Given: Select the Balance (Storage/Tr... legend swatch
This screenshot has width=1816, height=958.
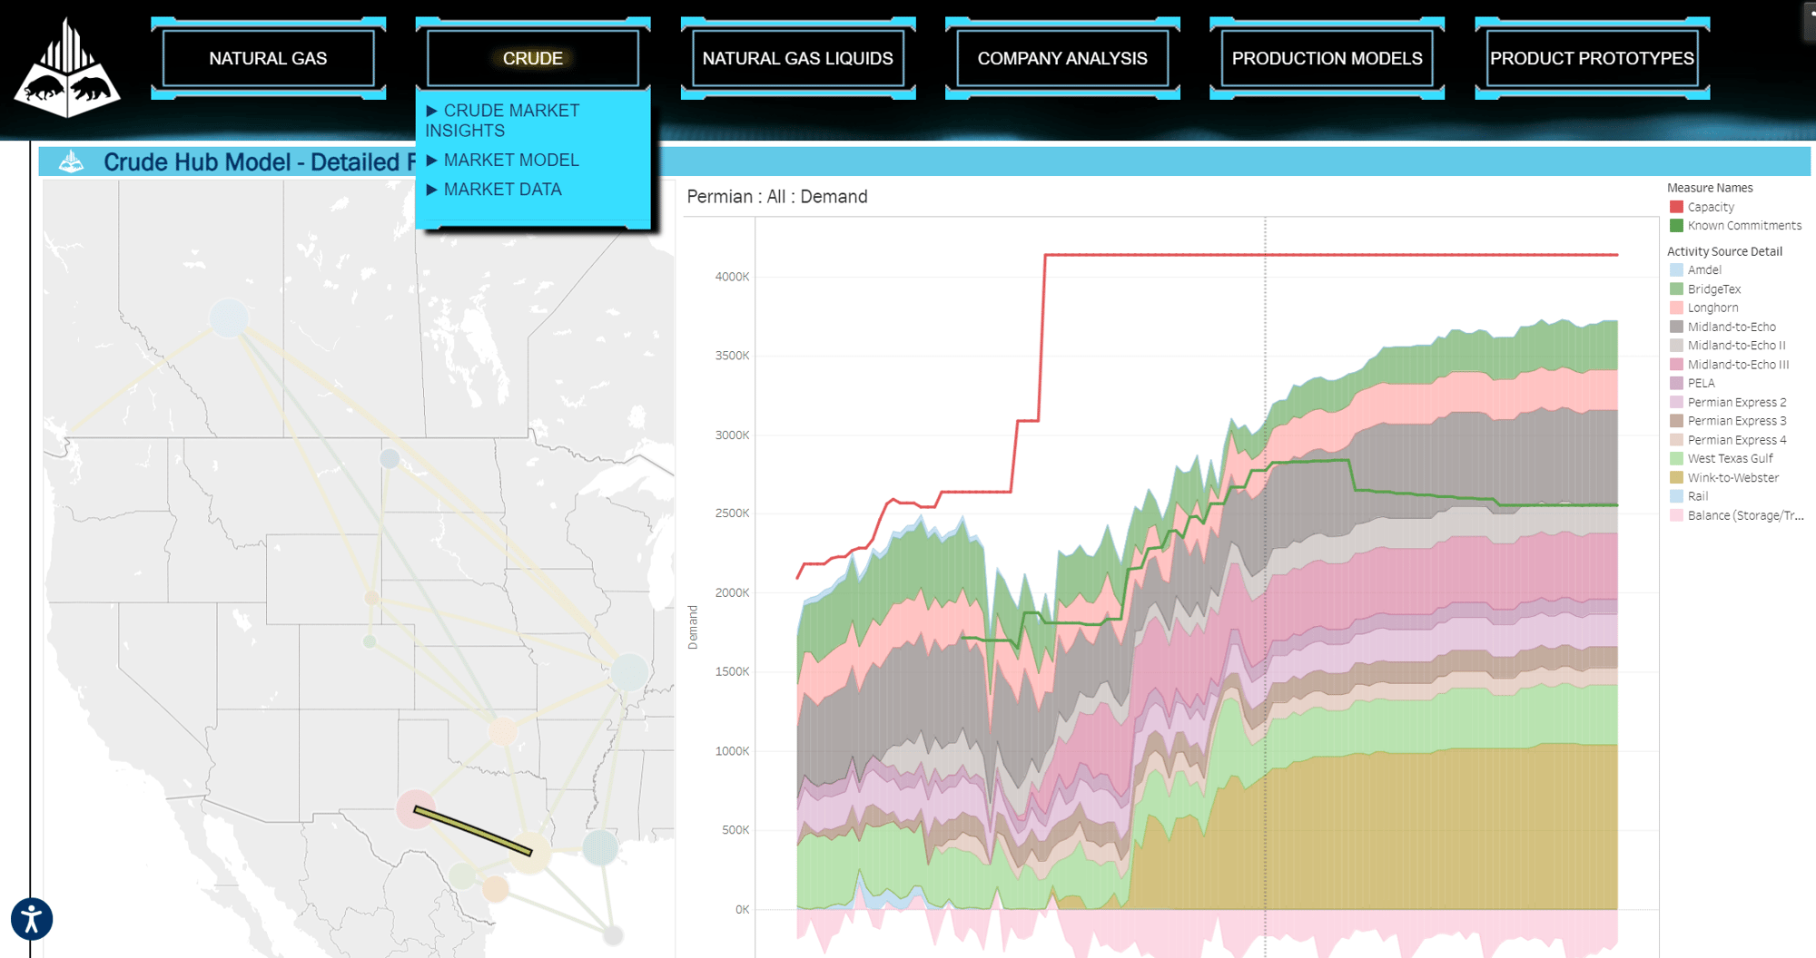Looking at the screenshot, I should pos(1676,515).
